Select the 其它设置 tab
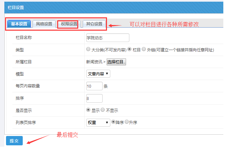 pyautogui.click(x=94, y=24)
